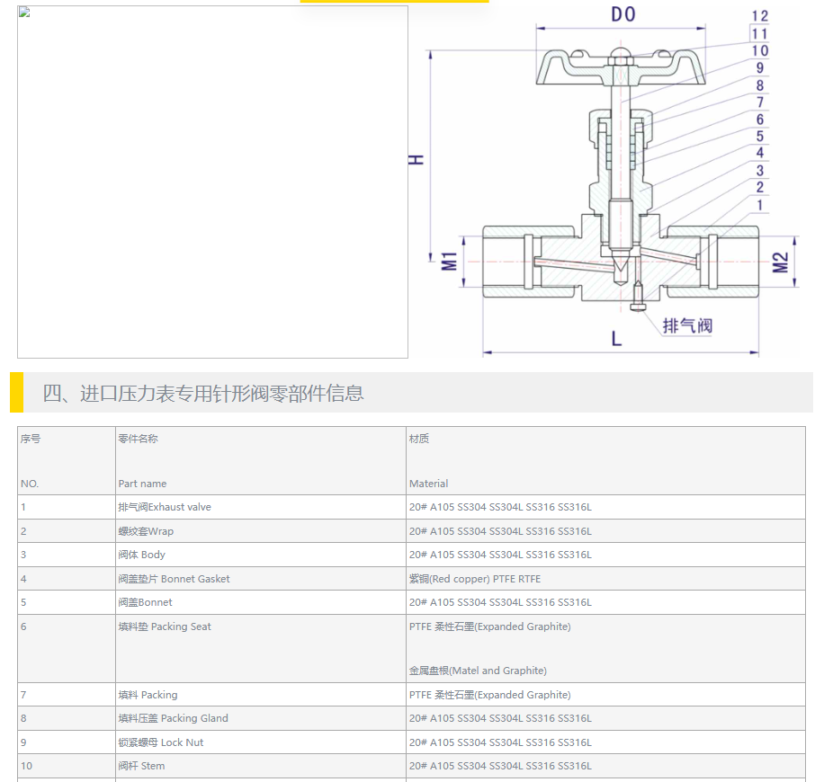Click the 紫铜(Red copper) PTFE RTFE material cell
The height and width of the screenshot is (782, 815).
point(475,579)
